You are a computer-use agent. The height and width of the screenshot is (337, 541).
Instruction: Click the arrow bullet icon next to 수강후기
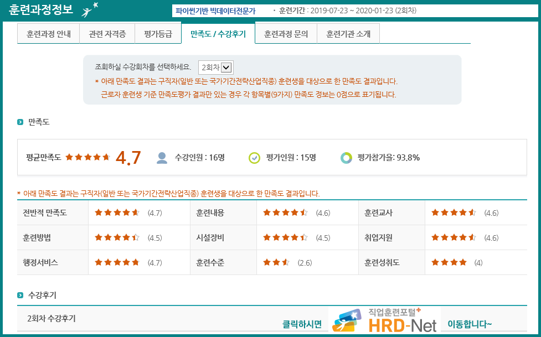[20, 295]
